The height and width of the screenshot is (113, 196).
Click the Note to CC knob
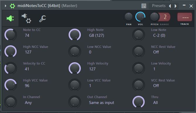[11, 35]
